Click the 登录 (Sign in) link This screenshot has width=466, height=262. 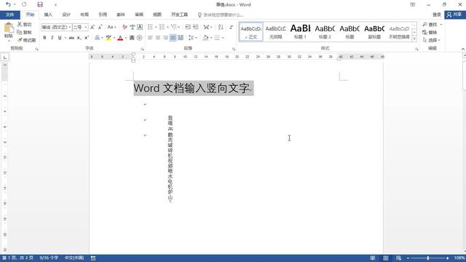pos(437,15)
